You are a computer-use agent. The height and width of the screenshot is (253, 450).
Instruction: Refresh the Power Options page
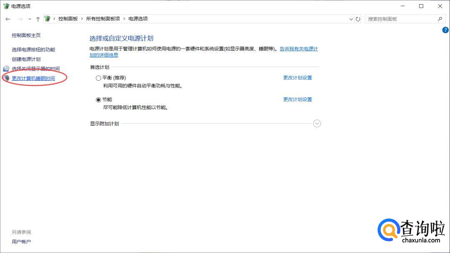tap(358, 19)
